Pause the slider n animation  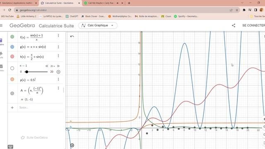pyautogui.click(x=58, y=72)
